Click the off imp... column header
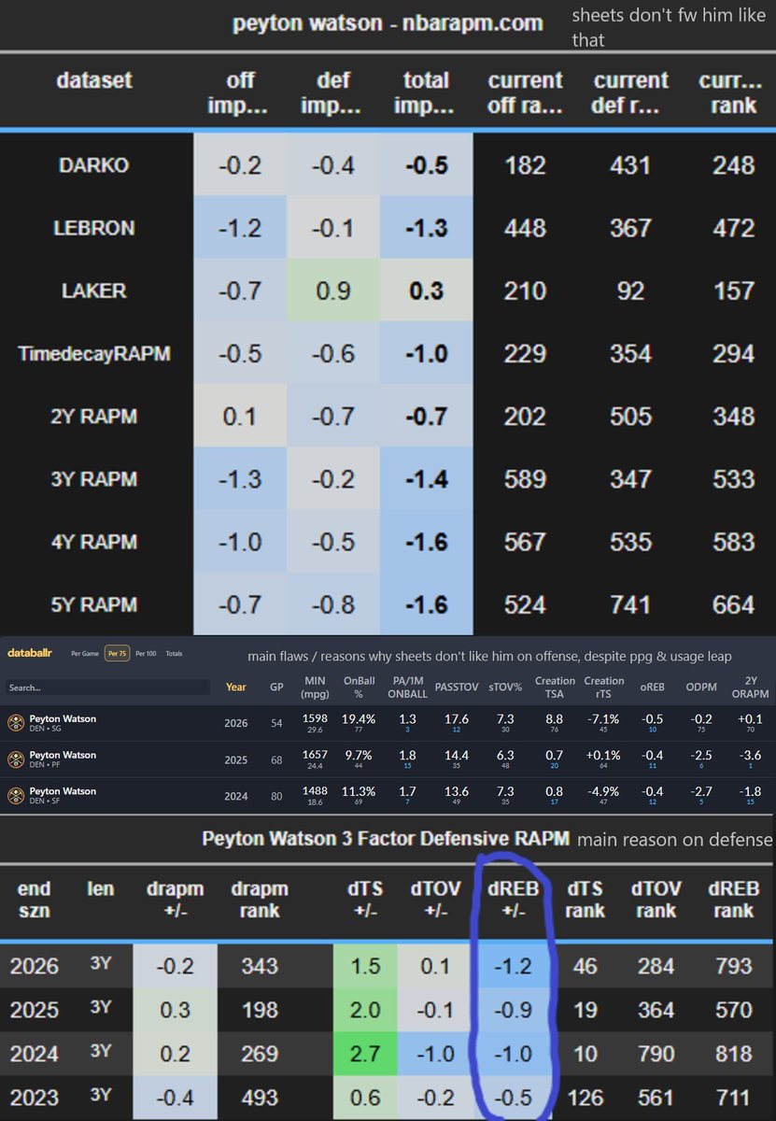 (x=240, y=92)
